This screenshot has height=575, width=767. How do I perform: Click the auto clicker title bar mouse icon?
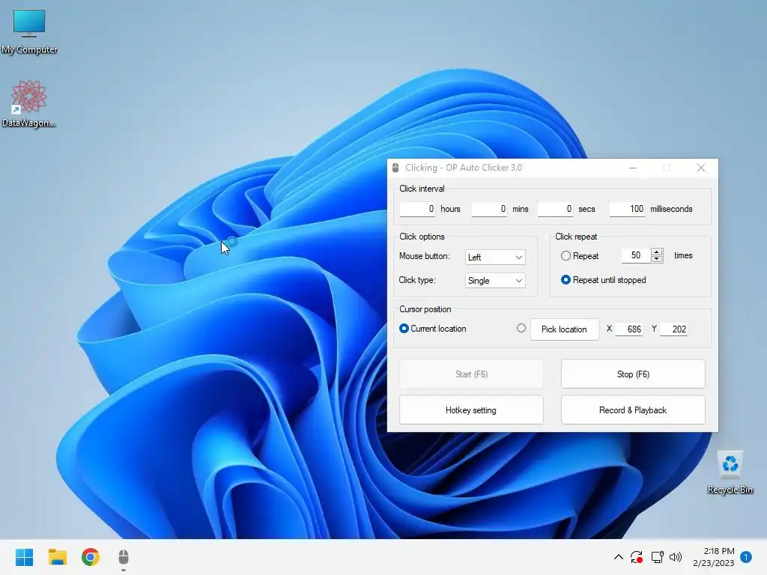click(395, 168)
